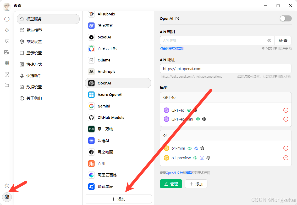The width and height of the screenshot is (297, 205).
Task: Open the 显示设置 settings section
Action: [48, 53]
